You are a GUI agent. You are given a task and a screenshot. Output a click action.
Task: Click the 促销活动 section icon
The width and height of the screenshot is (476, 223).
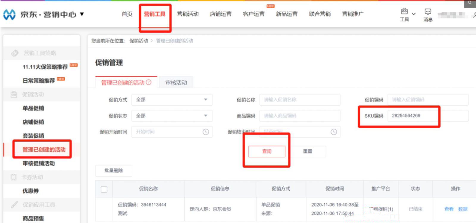[14, 94]
